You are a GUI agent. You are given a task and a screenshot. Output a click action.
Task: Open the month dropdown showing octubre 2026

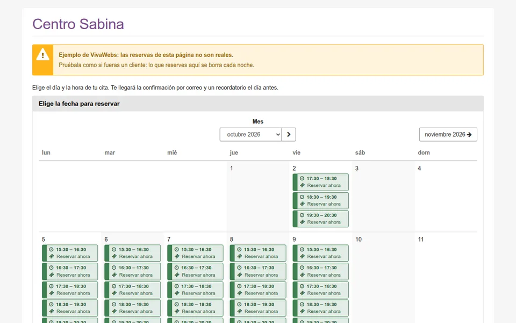point(250,135)
